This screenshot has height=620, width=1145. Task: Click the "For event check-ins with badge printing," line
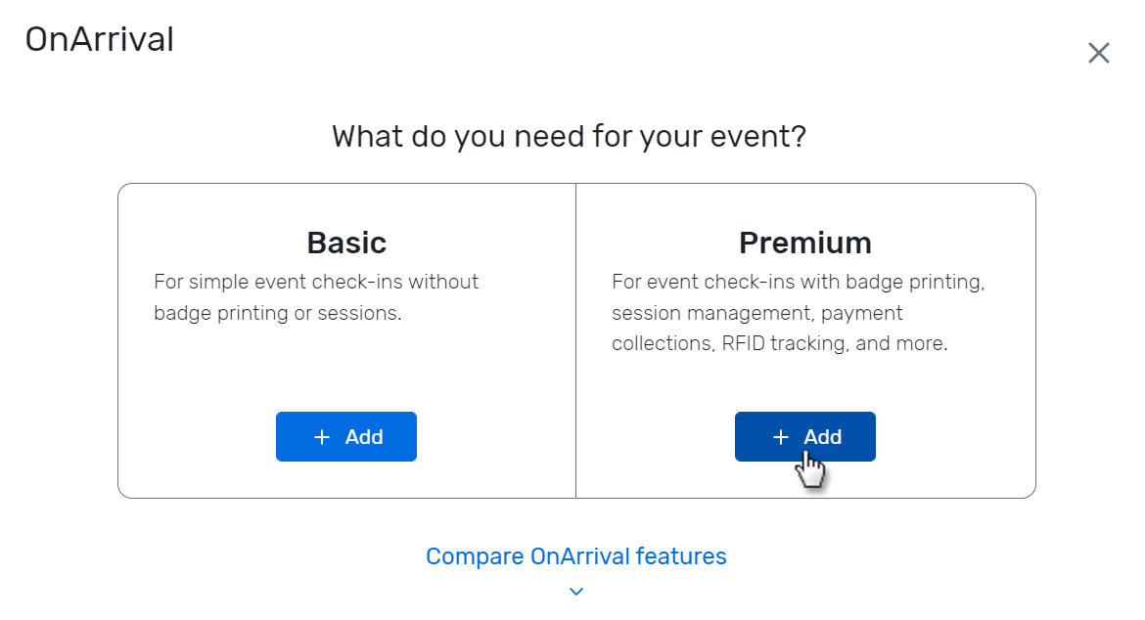[x=798, y=282]
